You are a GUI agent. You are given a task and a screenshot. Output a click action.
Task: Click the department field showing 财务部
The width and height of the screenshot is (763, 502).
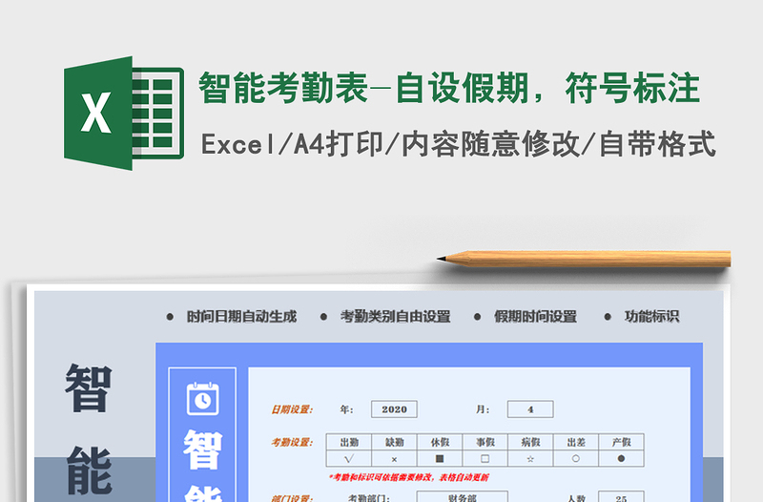[463, 496]
